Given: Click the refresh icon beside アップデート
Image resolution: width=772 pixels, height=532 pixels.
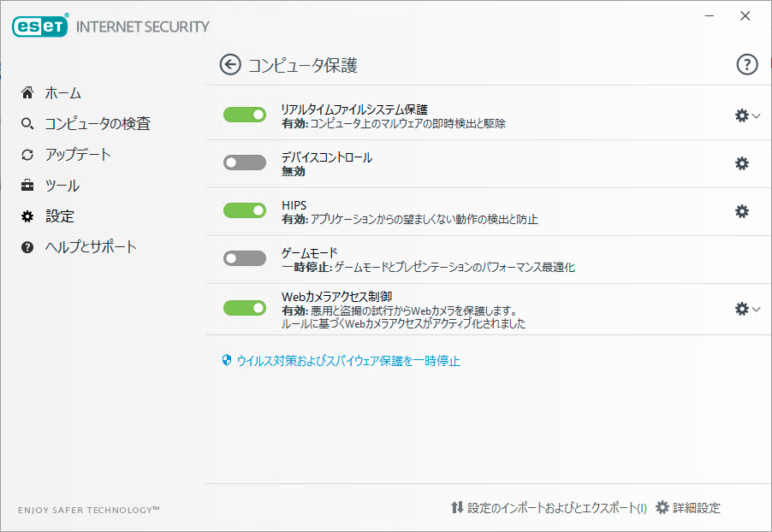Looking at the screenshot, I should click(x=27, y=155).
